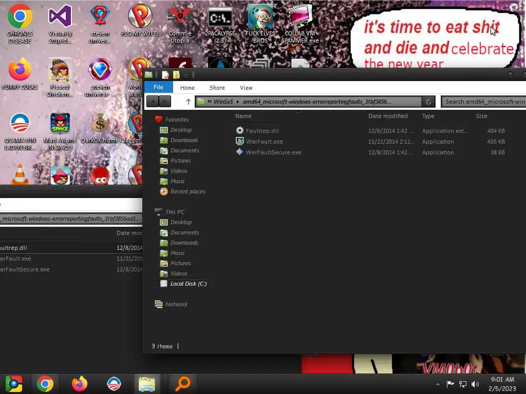Click the New folder icon in quick access toolbar

tap(176, 75)
